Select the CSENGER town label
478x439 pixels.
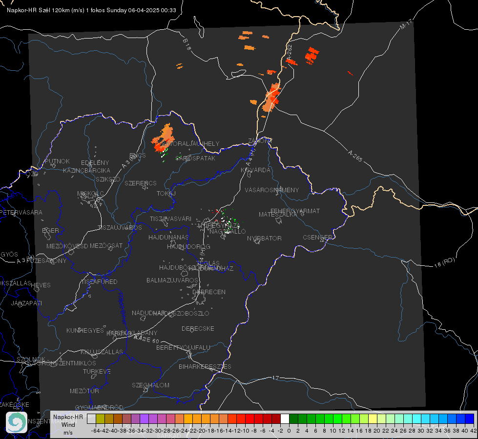tap(317, 238)
